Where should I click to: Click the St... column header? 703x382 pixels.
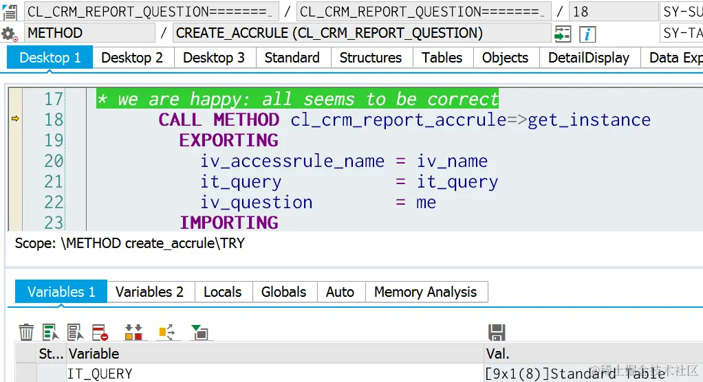tap(51, 354)
